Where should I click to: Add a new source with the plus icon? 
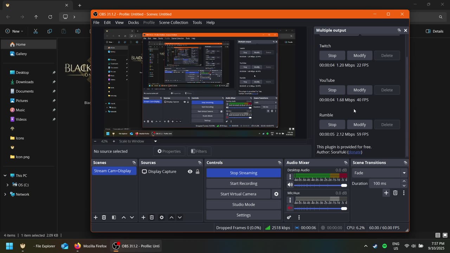point(143,218)
